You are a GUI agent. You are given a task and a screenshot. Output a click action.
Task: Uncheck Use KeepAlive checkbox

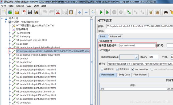click(x=133, y=69)
